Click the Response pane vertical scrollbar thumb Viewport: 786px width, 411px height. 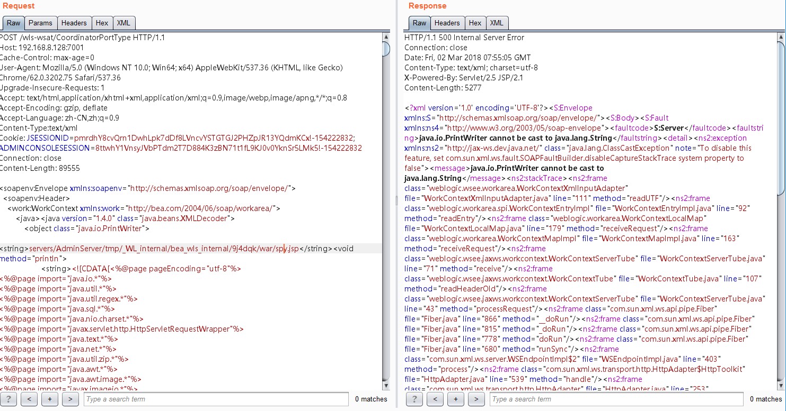pyautogui.click(x=781, y=119)
